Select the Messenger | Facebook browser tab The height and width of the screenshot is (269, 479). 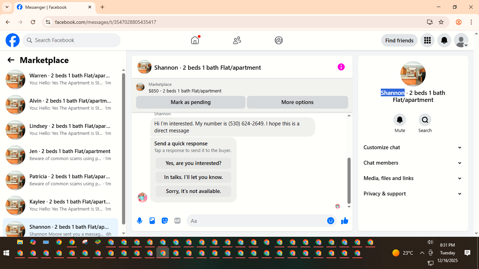54,7
